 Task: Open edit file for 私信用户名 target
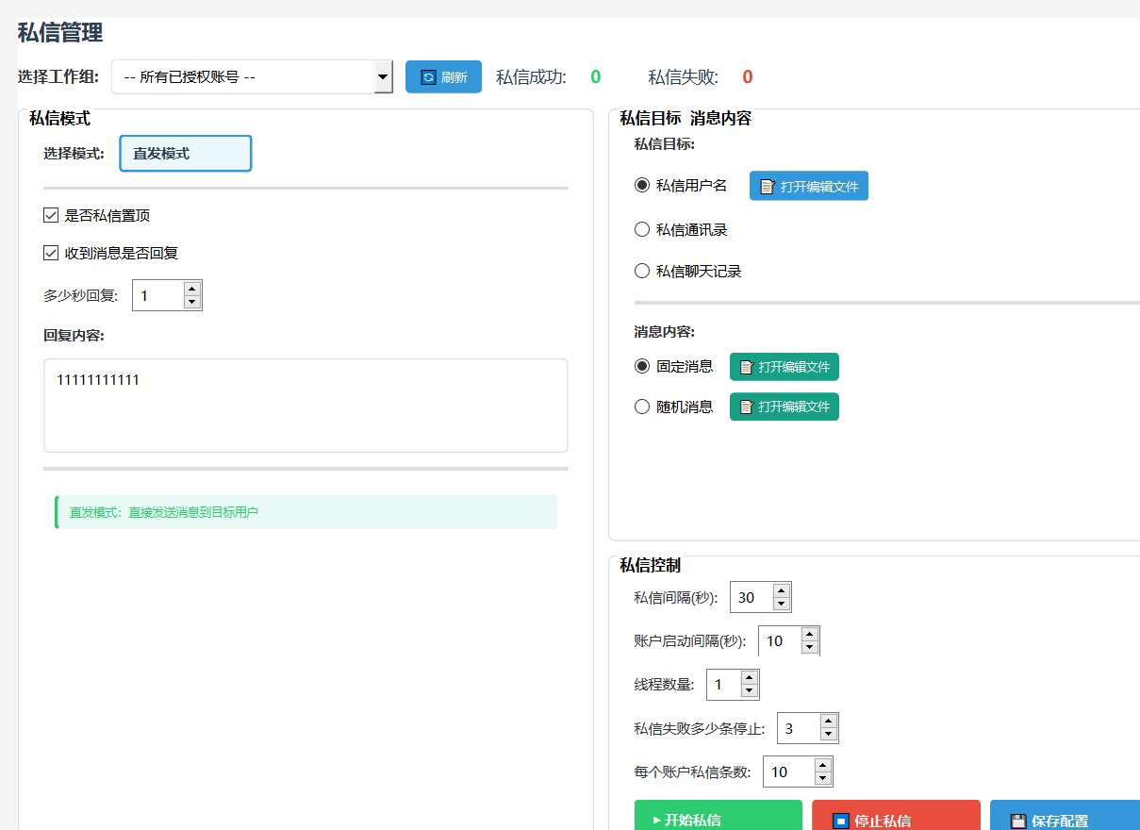pyautogui.click(x=808, y=187)
